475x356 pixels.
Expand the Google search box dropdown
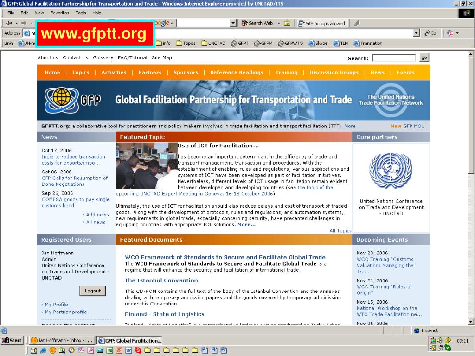tap(233, 23)
